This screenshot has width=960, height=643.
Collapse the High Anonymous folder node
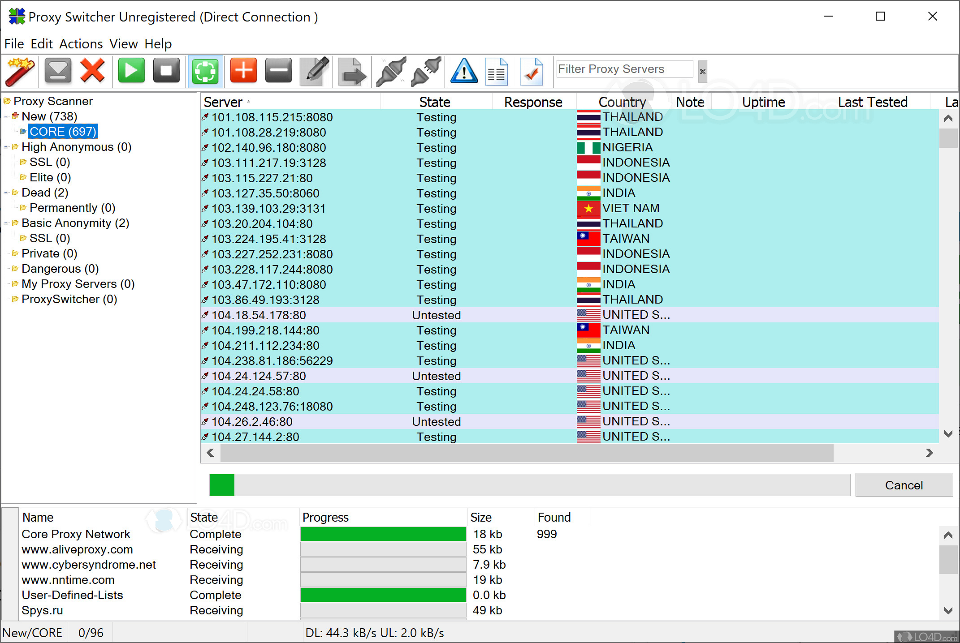pyautogui.click(x=7, y=147)
